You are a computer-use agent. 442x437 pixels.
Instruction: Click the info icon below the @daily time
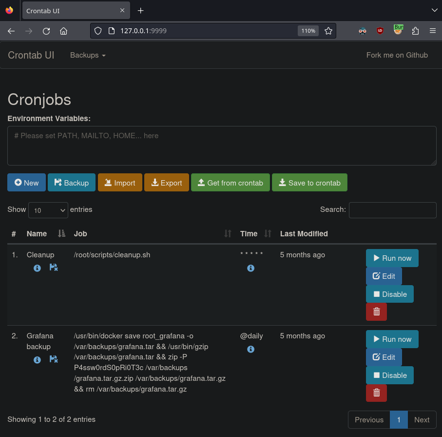click(x=250, y=349)
